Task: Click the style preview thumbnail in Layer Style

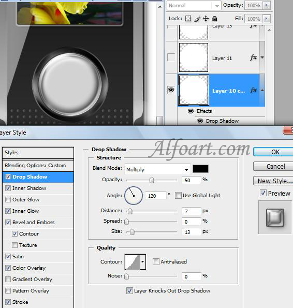Action: coord(275,217)
